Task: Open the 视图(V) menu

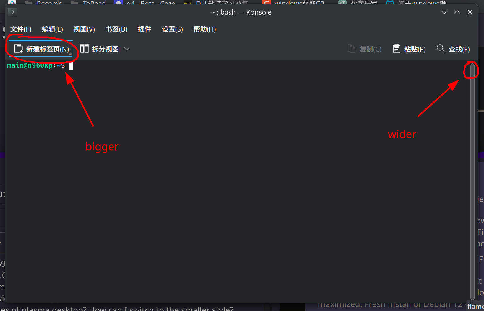Action: coord(84,29)
